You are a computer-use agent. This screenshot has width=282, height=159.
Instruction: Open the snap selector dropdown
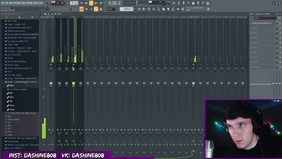pos(111,9)
